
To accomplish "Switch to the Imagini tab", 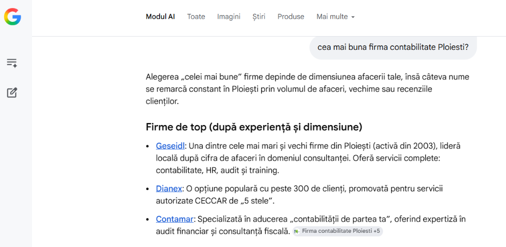I will tap(229, 17).
